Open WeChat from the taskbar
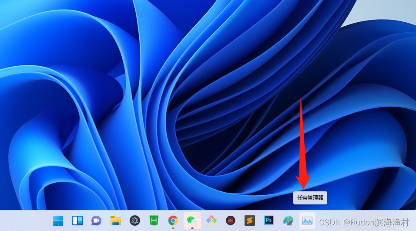 tap(192, 221)
